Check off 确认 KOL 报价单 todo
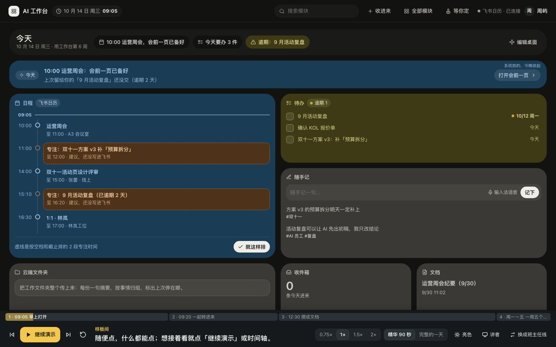Image resolution: width=556 pixels, height=347 pixels. pos(290,128)
